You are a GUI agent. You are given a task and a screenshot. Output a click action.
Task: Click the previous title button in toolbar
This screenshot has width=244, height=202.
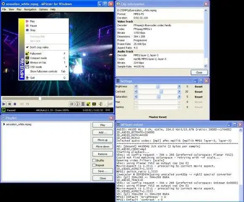[x=22, y=104]
